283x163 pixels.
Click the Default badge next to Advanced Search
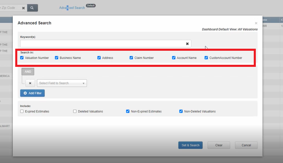(x=91, y=6)
